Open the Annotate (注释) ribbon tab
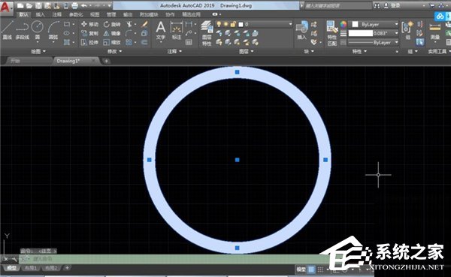This screenshot has height=277, width=451. click(x=56, y=14)
